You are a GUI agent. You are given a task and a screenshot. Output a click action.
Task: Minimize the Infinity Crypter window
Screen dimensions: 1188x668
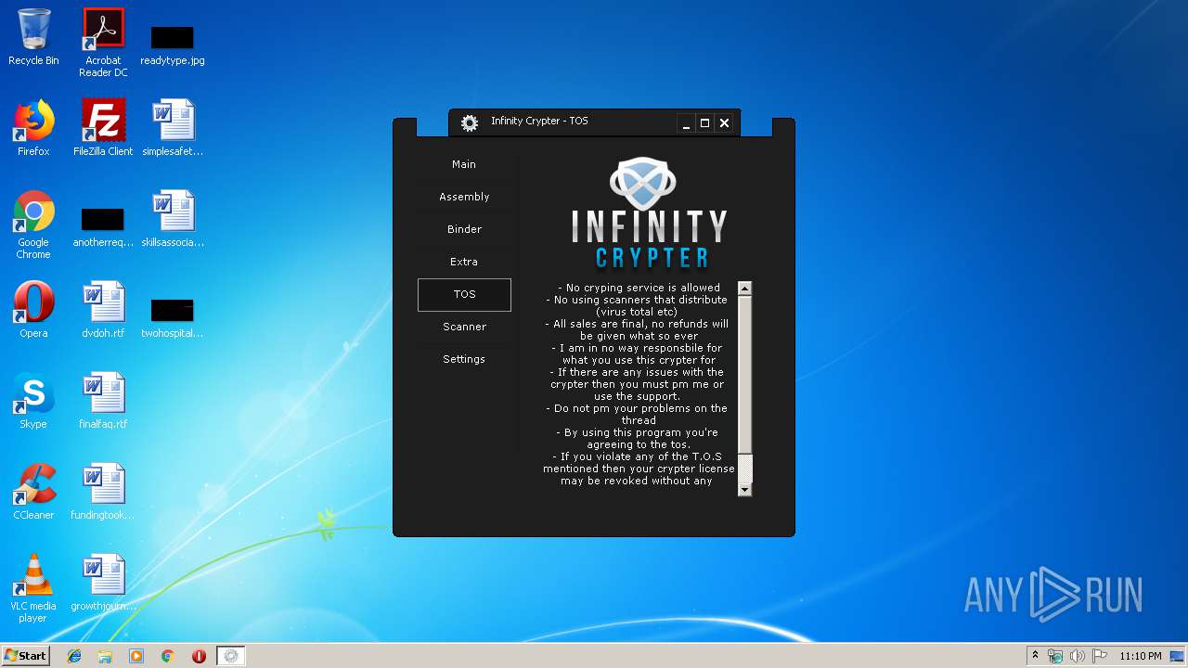(686, 123)
